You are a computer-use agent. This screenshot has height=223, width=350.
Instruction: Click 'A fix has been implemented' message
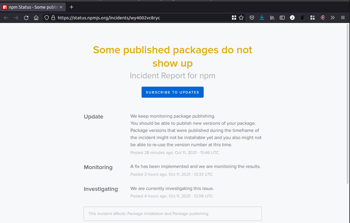(x=195, y=166)
